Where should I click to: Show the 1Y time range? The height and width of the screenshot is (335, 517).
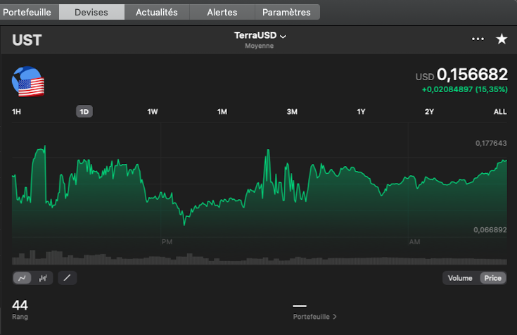tap(361, 112)
